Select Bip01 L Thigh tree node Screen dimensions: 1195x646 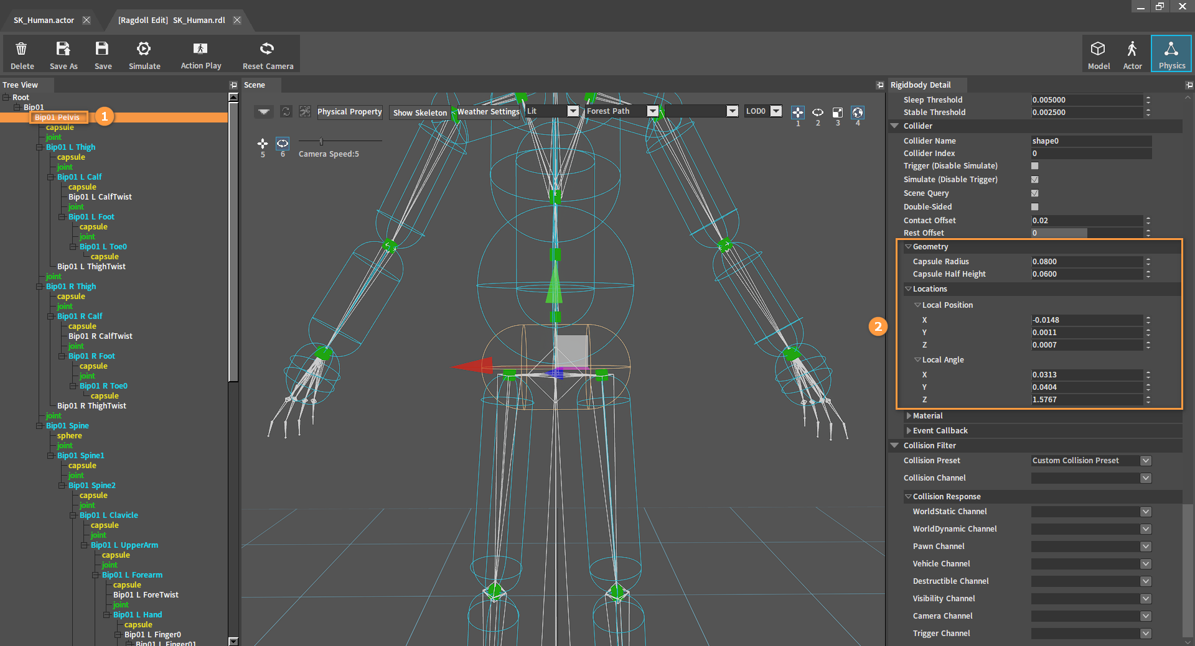tap(70, 147)
